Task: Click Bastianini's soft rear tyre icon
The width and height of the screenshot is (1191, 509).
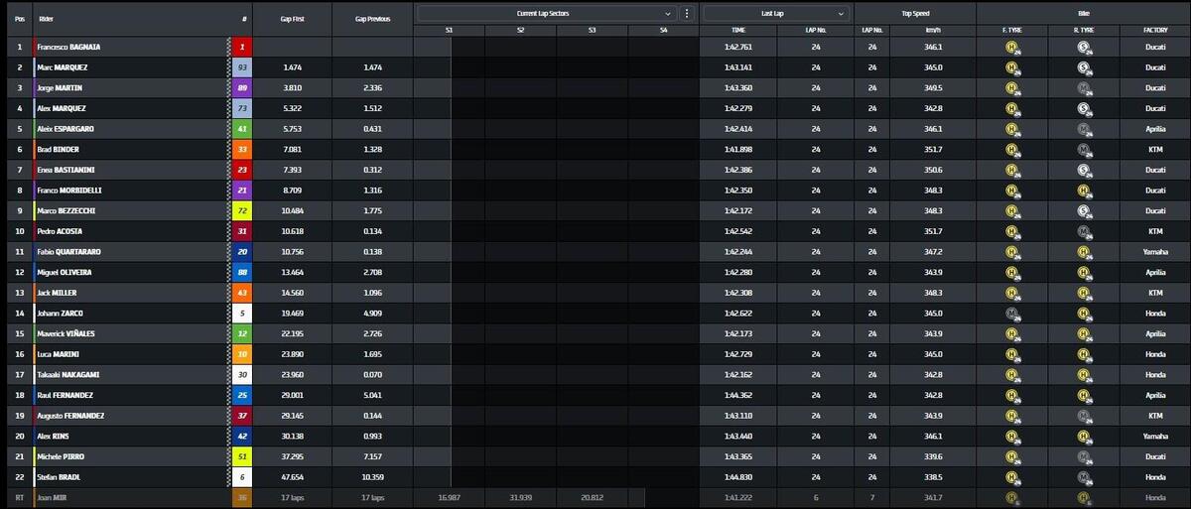Action: click(x=1085, y=170)
